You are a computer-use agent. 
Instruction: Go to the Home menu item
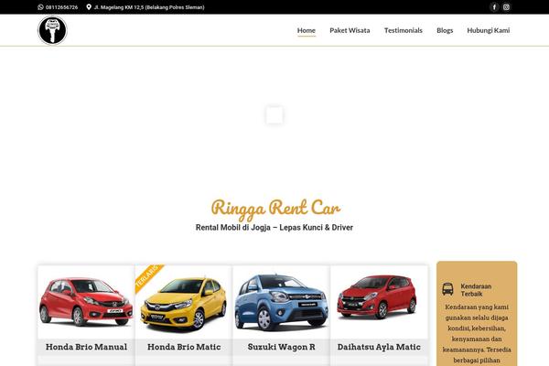tap(307, 30)
